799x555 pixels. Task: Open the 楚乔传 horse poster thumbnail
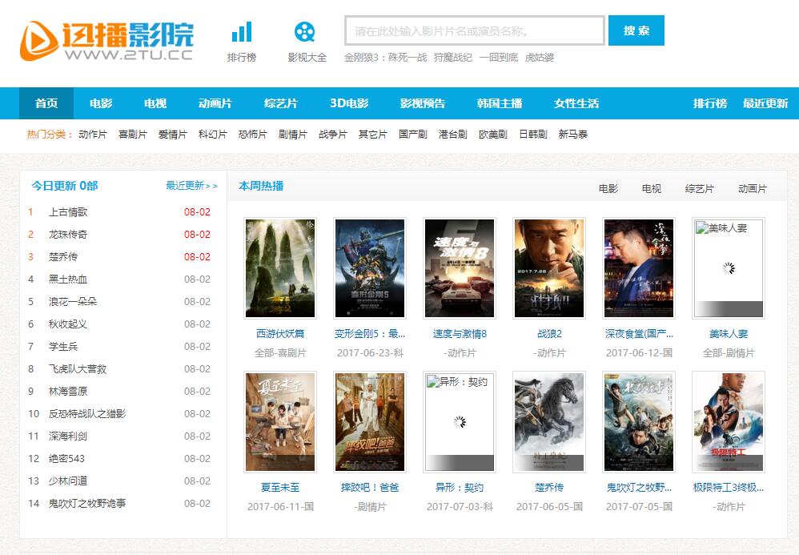[x=549, y=422]
